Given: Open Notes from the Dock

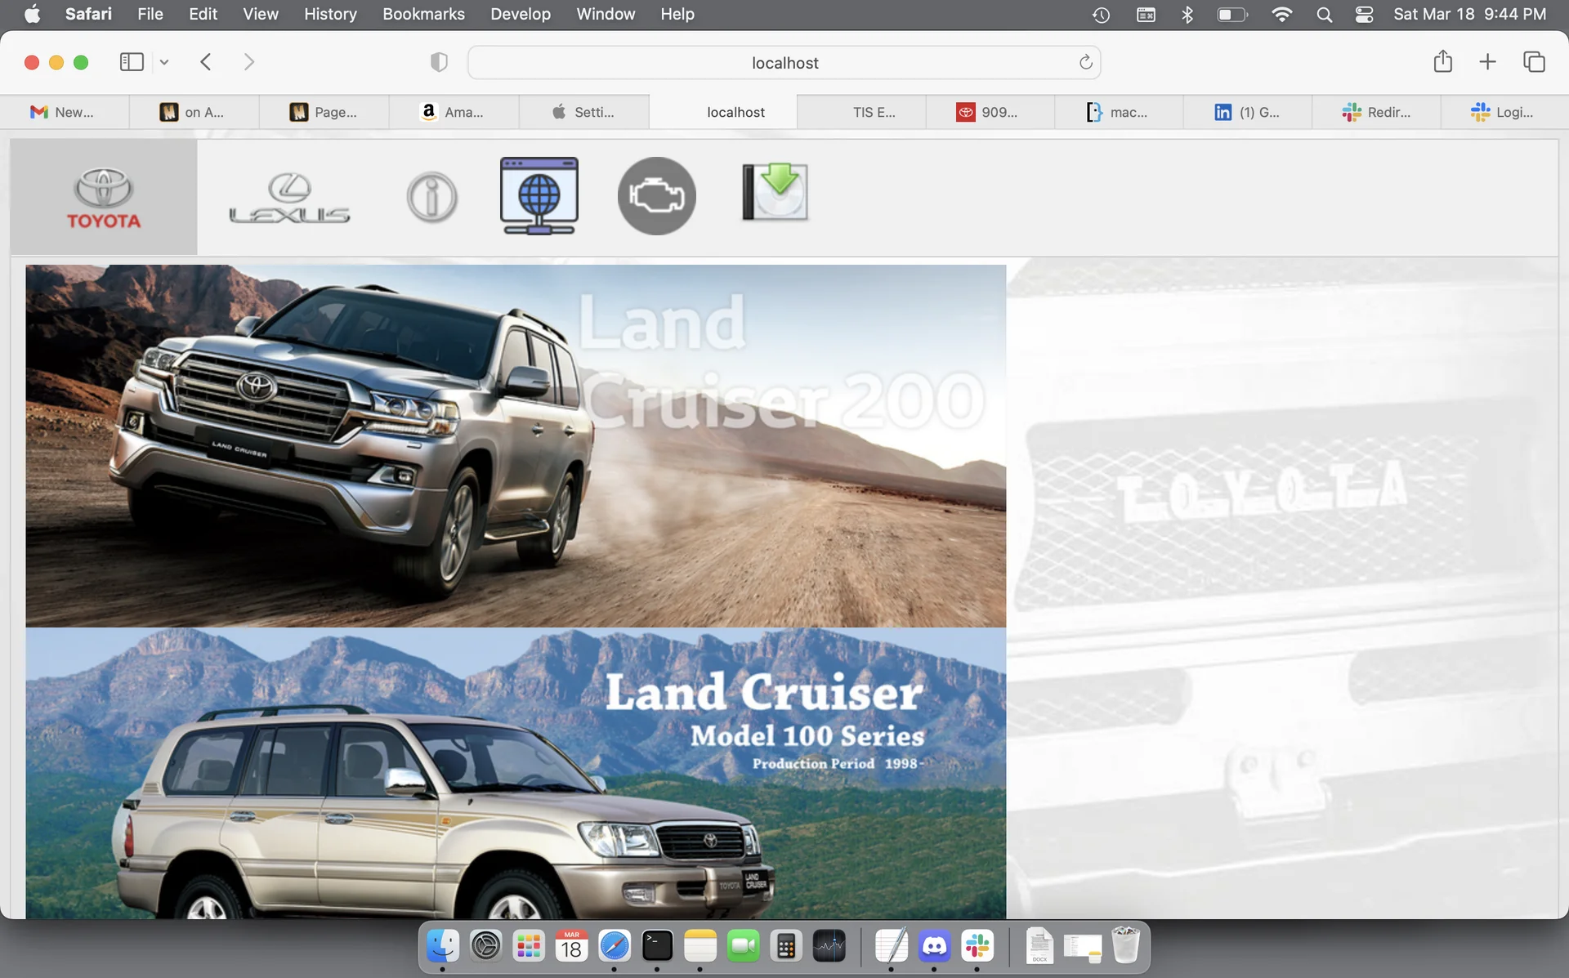Looking at the screenshot, I should pyautogui.click(x=700, y=946).
